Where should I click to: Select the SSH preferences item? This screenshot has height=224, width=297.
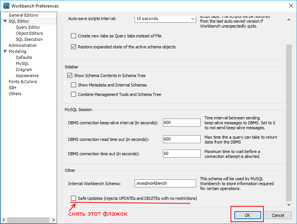tap(12, 88)
